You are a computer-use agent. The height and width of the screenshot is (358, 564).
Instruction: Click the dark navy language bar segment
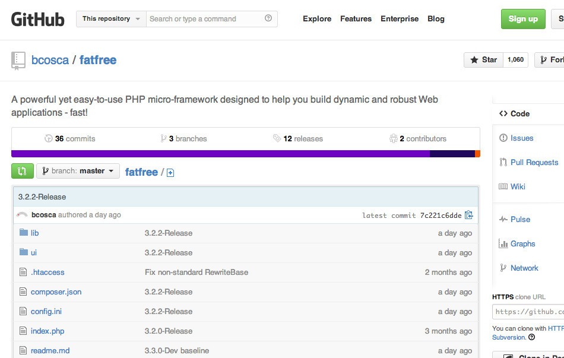point(452,154)
